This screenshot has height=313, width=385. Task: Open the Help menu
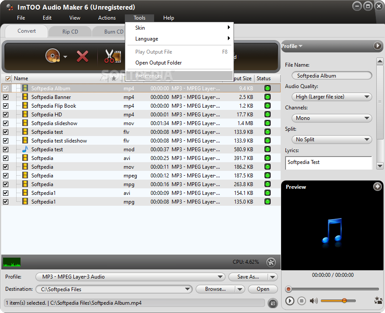(x=168, y=18)
